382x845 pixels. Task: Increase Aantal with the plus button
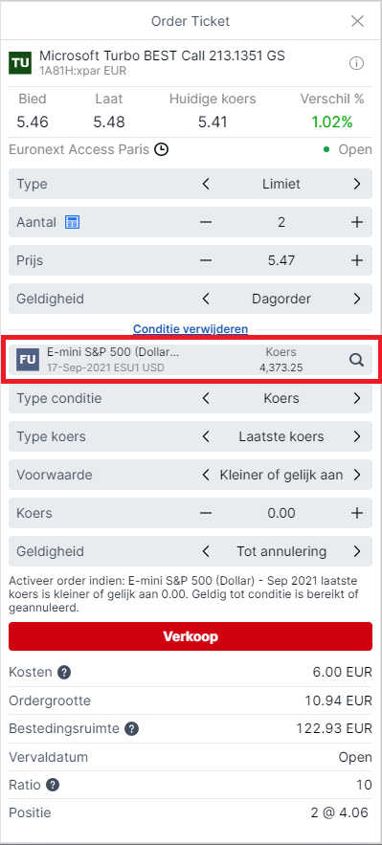pos(357,222)
